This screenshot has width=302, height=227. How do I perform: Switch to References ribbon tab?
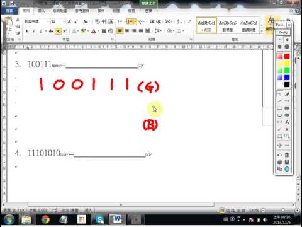click(82, 11)
